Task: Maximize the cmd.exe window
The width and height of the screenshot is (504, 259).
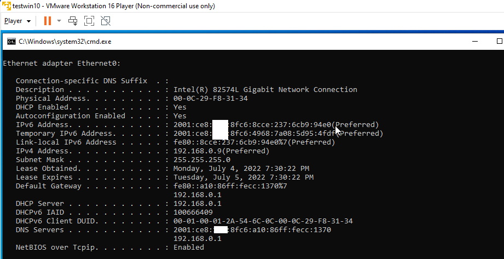Action: coord(499,41)
